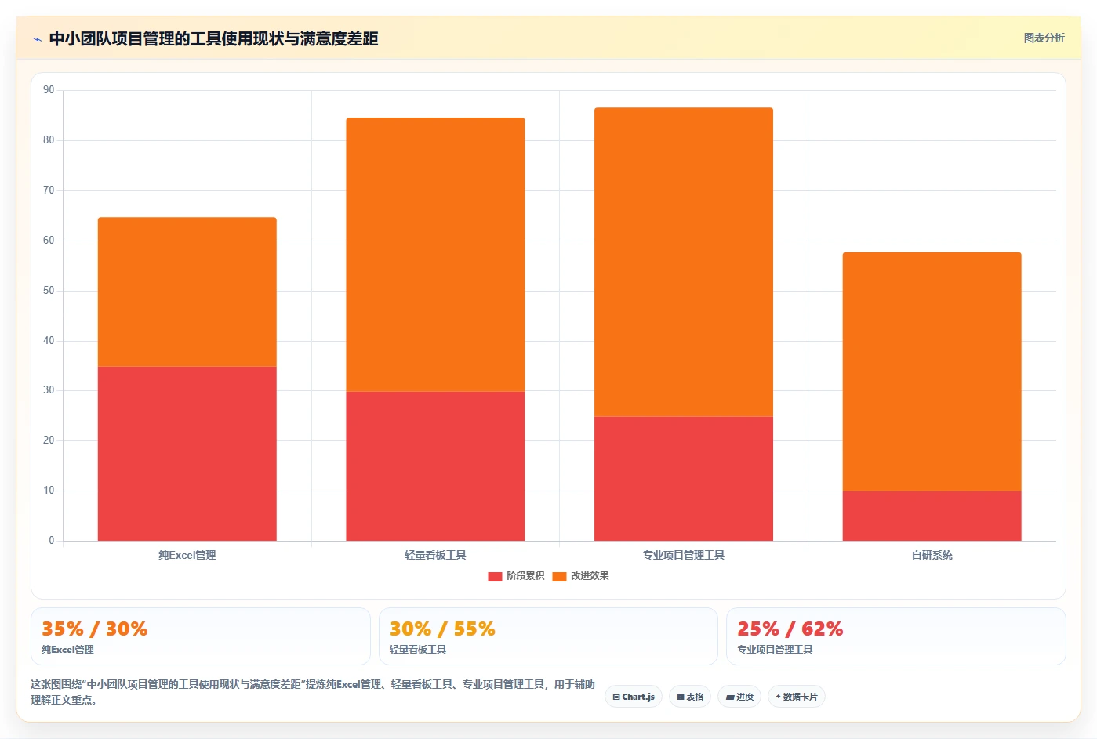The image size is (1097, 739).
Task: Toggle the red 阶段累积 legend item
Action: click(x=516, y=576)
